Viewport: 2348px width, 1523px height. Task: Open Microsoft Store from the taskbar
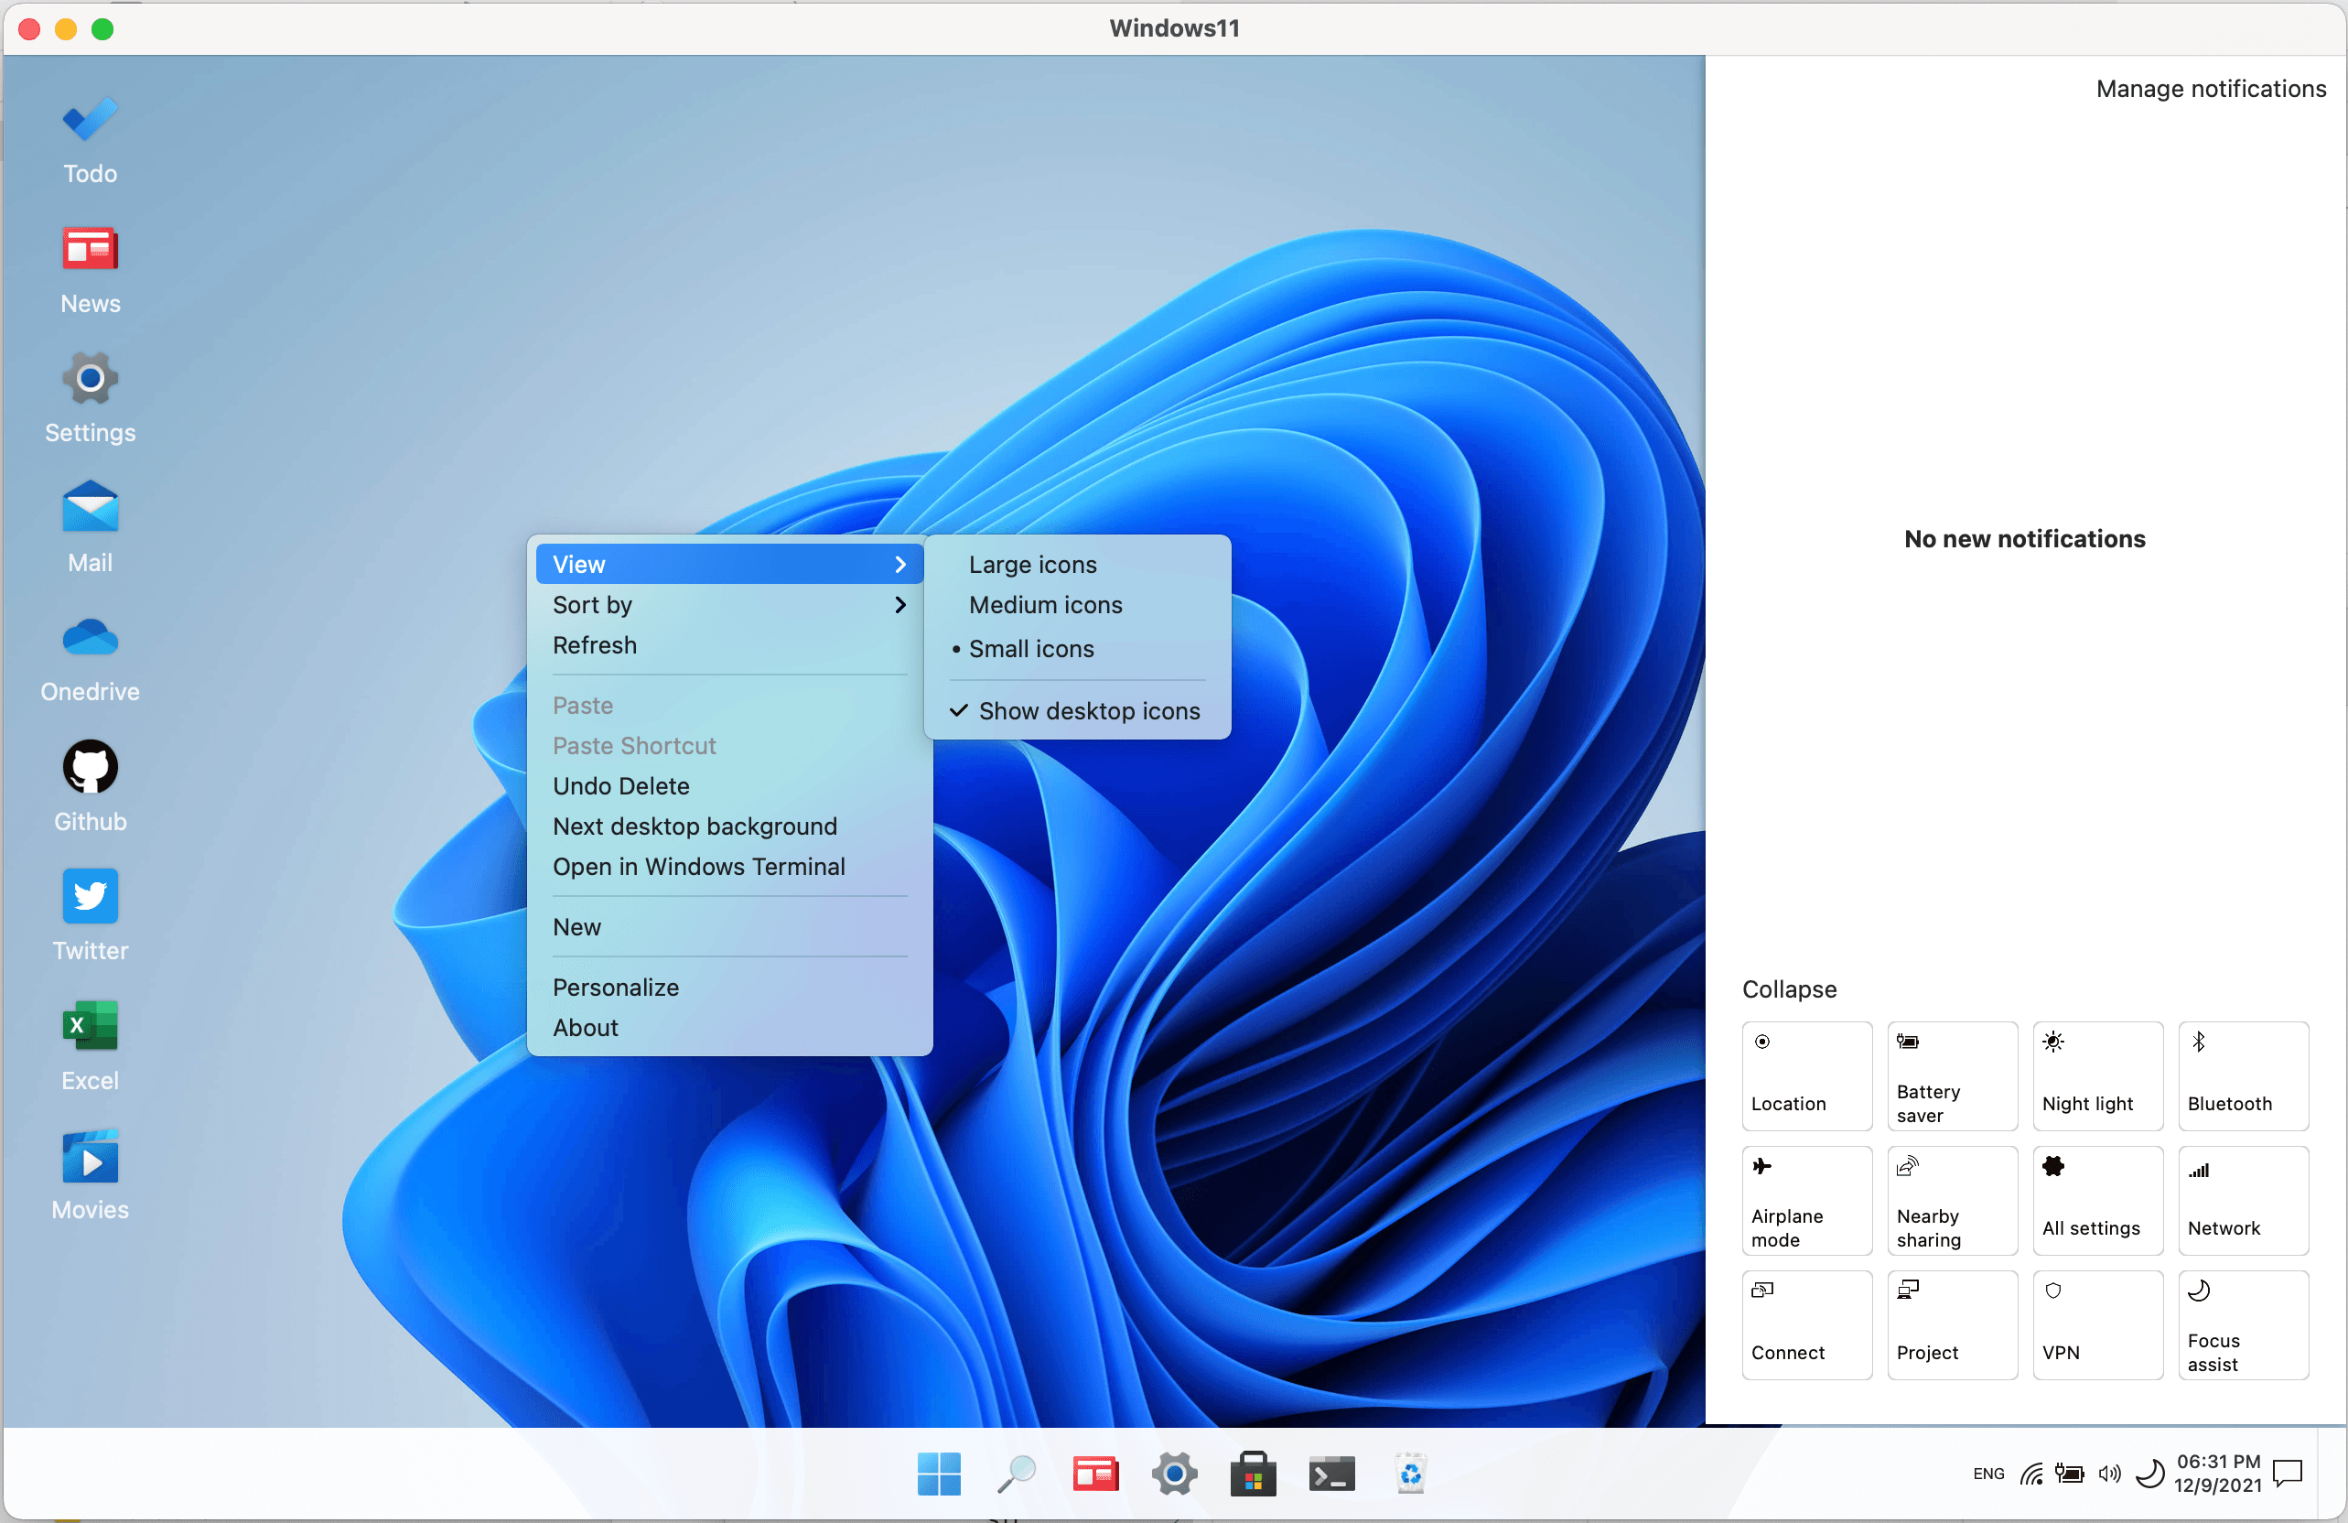pos(1253,1474)
